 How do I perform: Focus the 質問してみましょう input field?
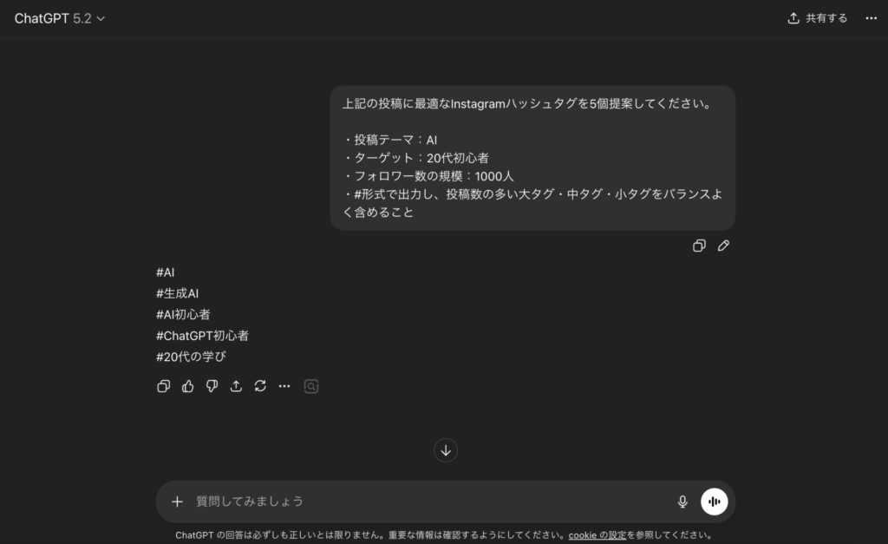coord(425,501)
